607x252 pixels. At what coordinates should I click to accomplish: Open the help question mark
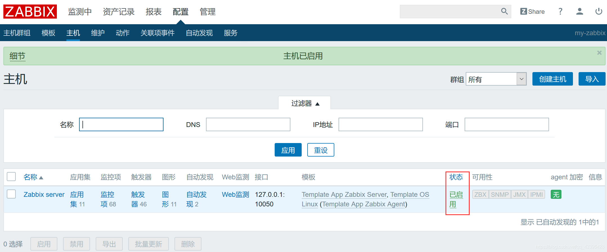point(560,12)
